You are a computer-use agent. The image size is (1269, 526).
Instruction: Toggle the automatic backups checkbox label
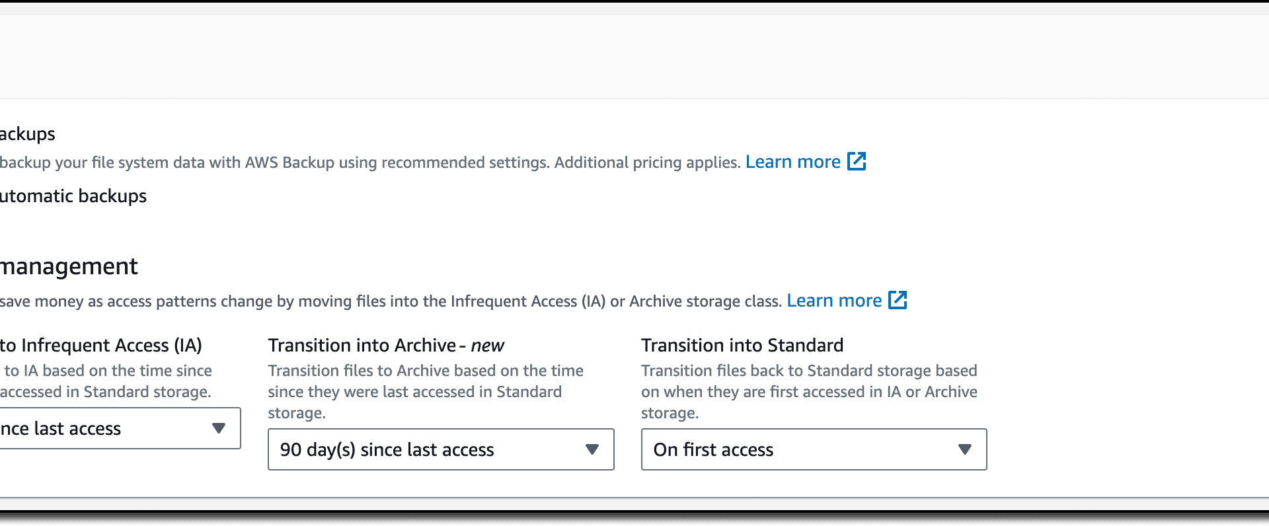pos(73,196)
